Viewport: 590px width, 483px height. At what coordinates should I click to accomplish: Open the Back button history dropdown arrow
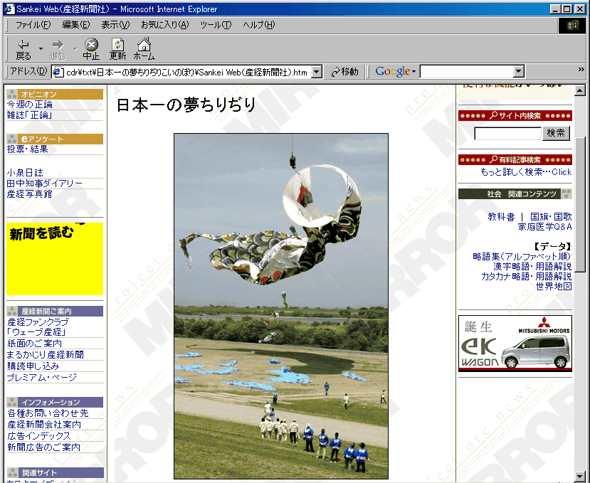tap(41, 49)
